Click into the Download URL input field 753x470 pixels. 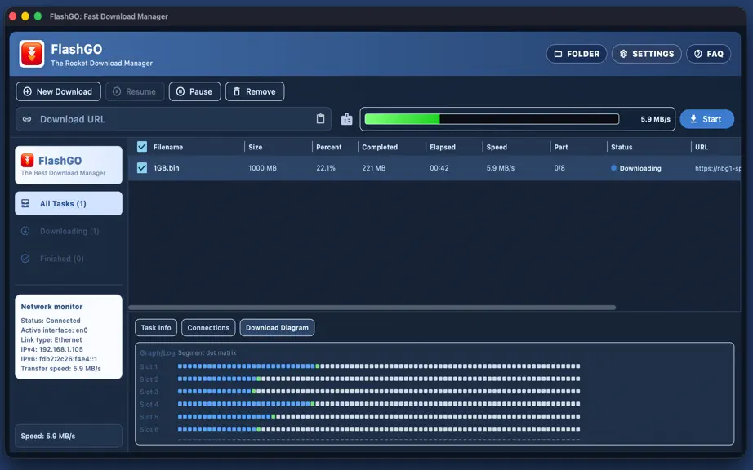(173, 119)
